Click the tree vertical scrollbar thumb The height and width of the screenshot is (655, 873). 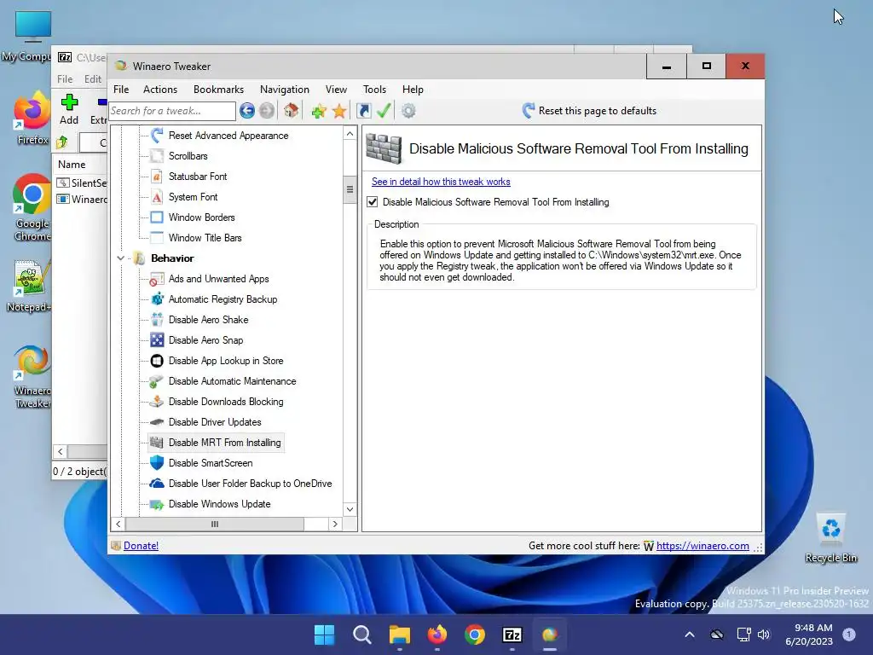click(350, 189)
